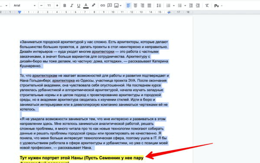
Task: Align text to the right
Action: click(142, 6)
